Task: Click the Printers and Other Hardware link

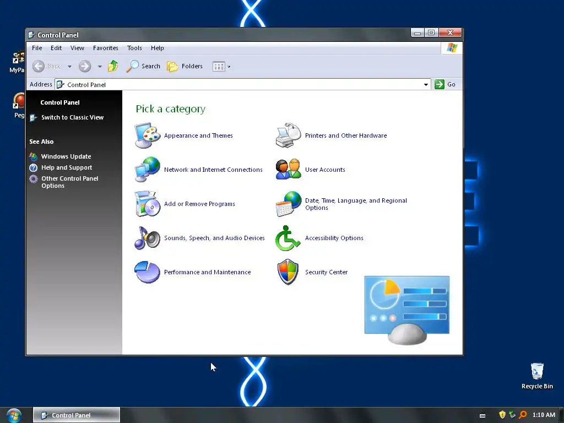Action: pyautogui.click(x=346, y=135)
